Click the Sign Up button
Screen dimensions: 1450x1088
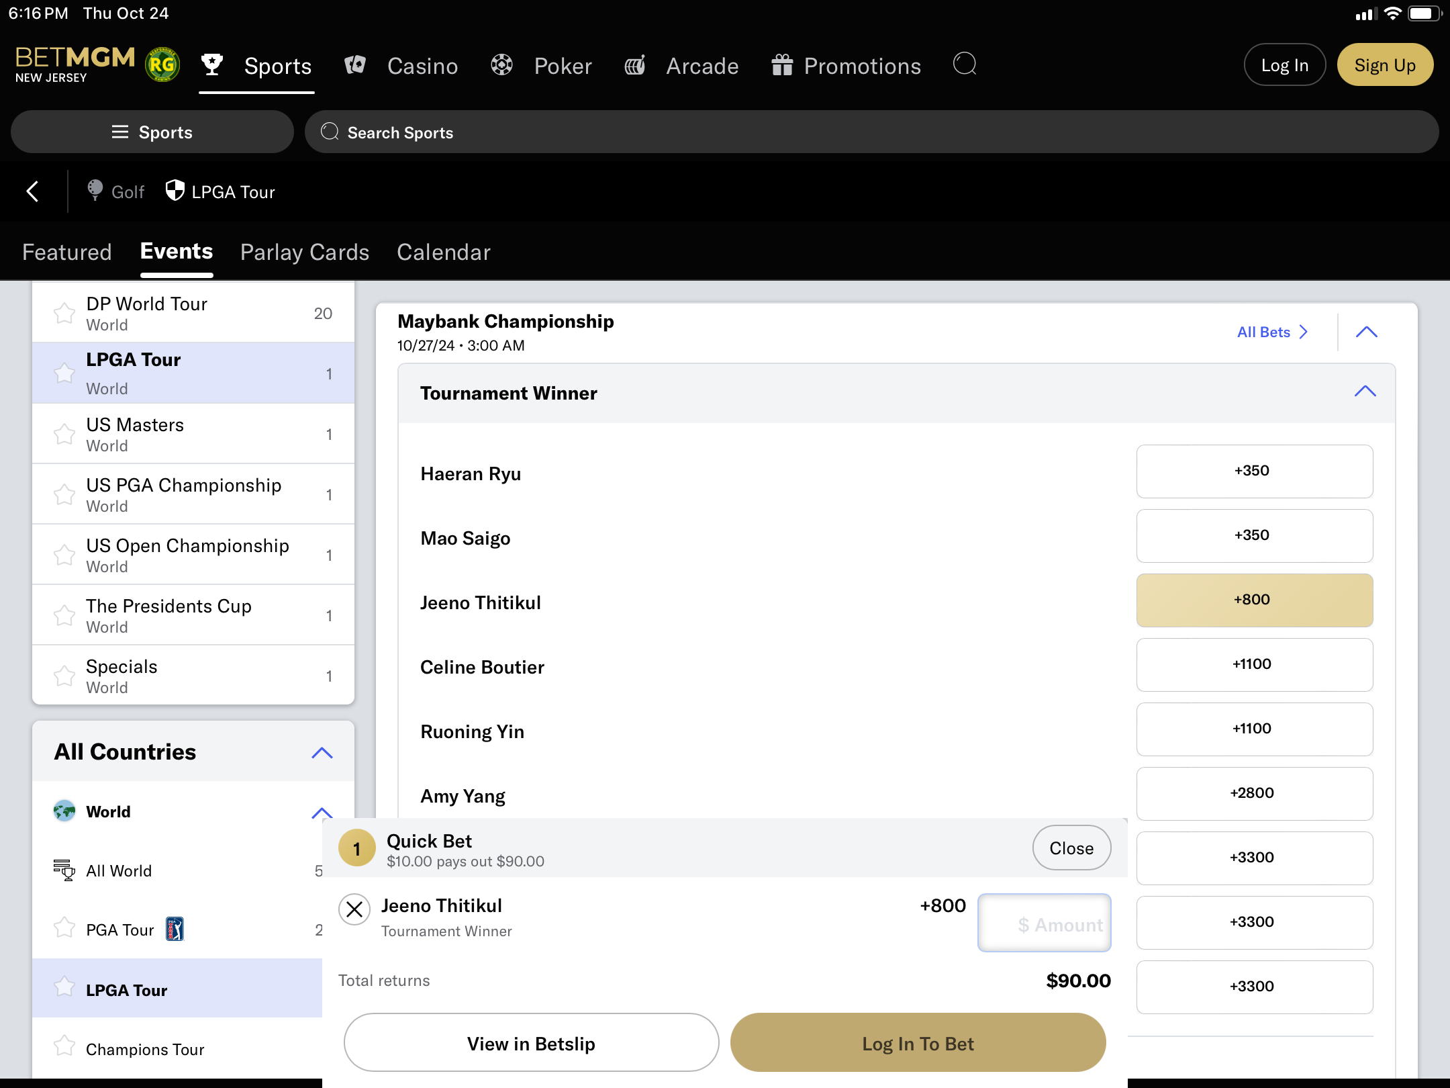coord(1385,64)
